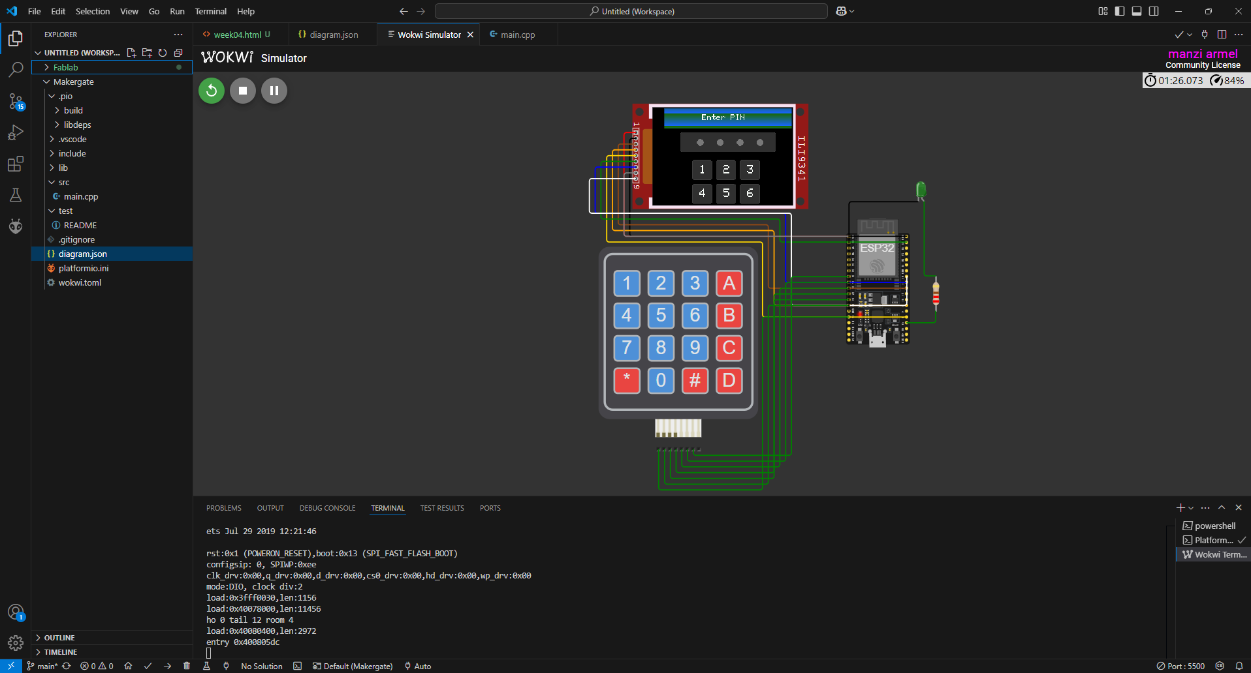
Task: Customize layout icon in title bar
Action: click(x=1103, y=11)
